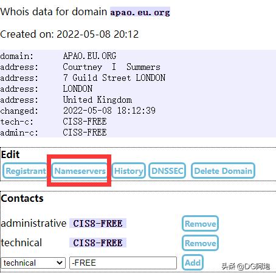Image resolution: width=276 pixels, height=276 pixels.
Task: Open DNSSEC settings button
Action: [167, 171]
